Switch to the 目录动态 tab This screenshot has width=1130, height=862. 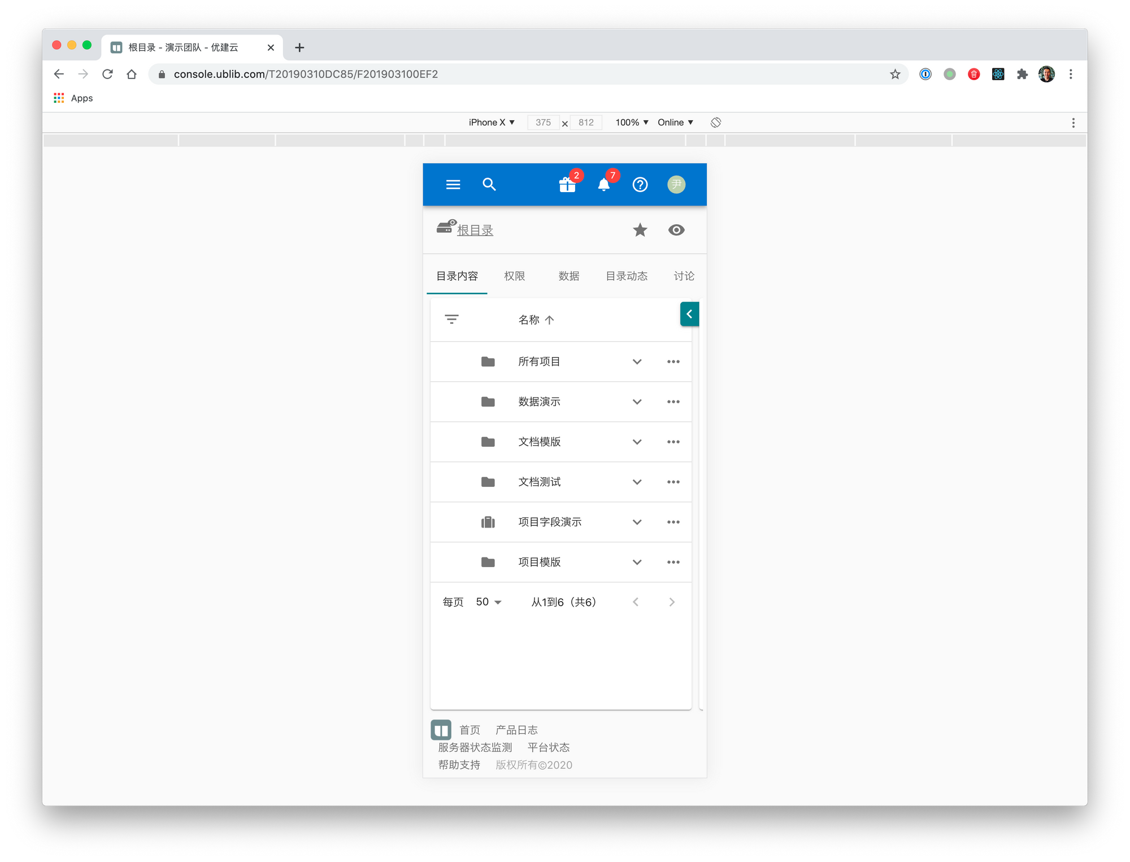[627, 276]
